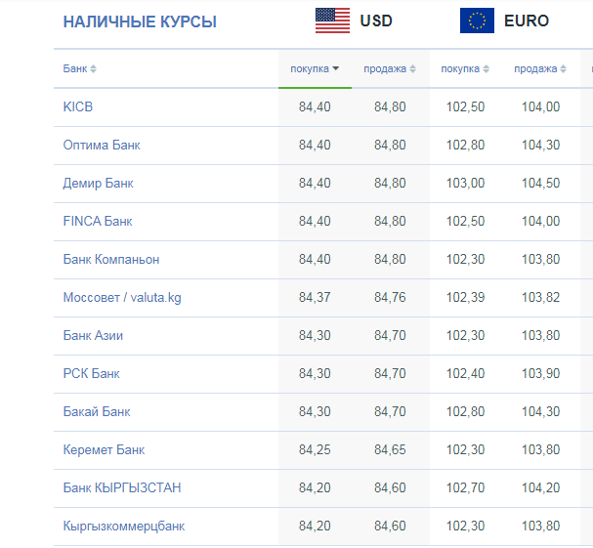The width and height of the screenshot is (593, 548).
Task: Open the Банк Азии link
Action: click(93, 335)
